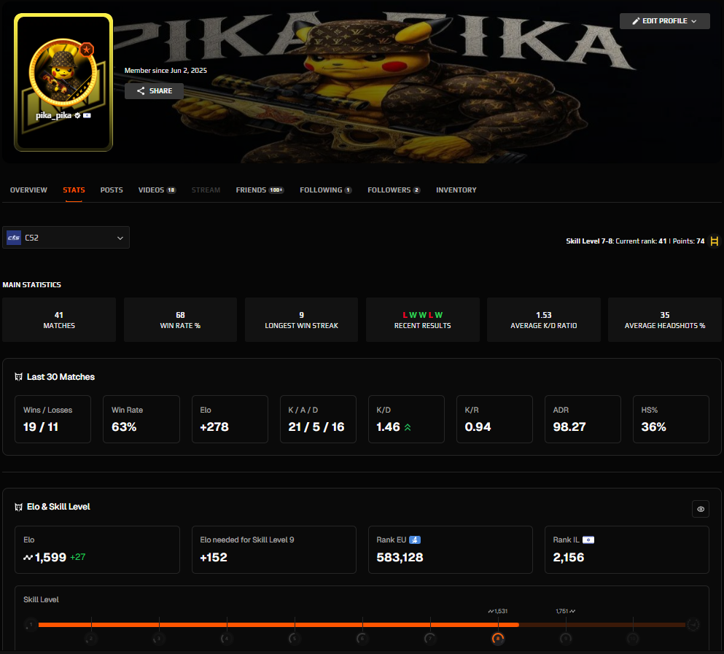Click the pencil icon on Edit Profile

pos(636,21)
